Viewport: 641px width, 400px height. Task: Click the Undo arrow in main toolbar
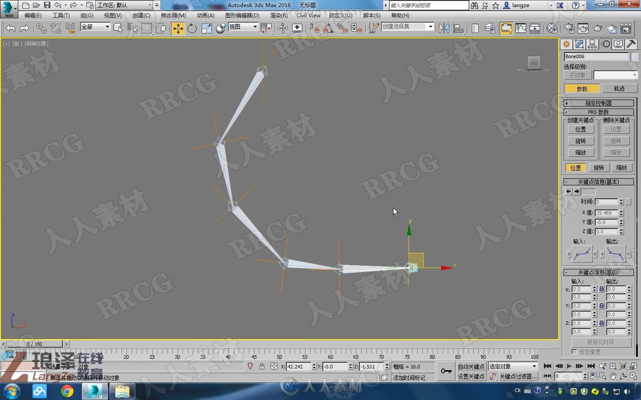[x=11, y=28]
